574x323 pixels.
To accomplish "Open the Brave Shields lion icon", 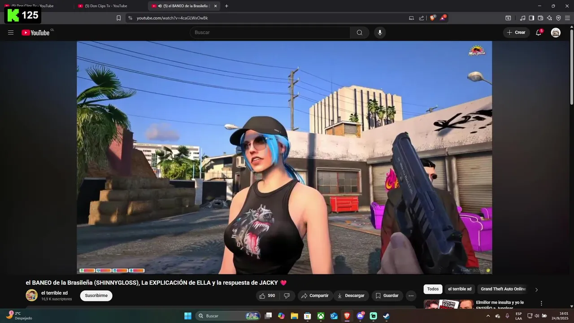I will (433, 18).
